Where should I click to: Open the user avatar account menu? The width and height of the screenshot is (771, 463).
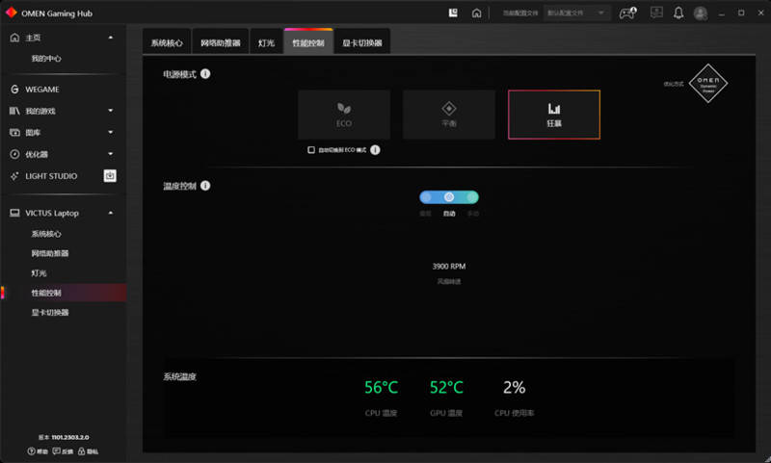pos(701,13)
